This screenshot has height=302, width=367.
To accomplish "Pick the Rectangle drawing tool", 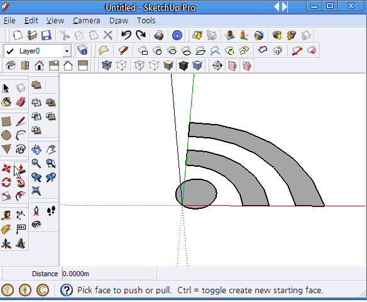I will click(6, 121).
